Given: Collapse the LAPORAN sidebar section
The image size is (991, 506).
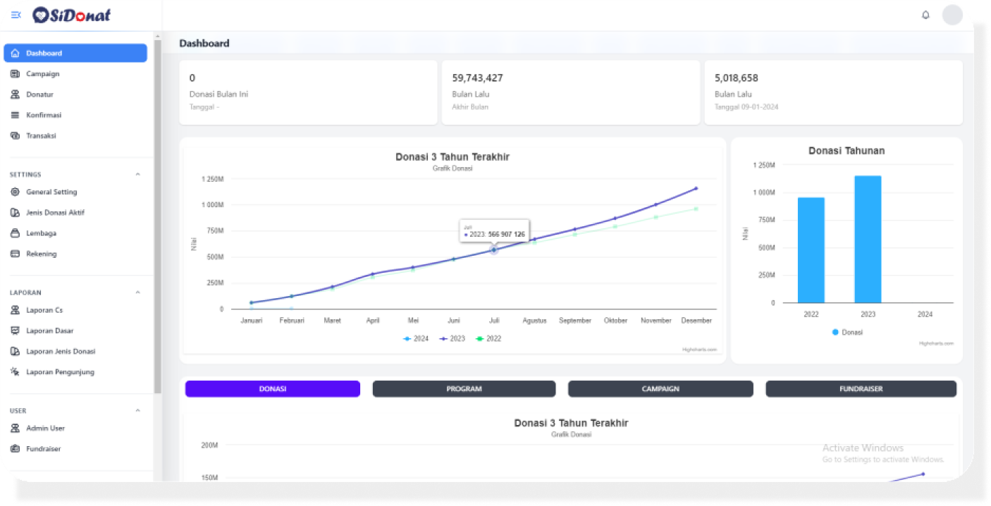Looking at the screenshot, I should tap(137, 292).
